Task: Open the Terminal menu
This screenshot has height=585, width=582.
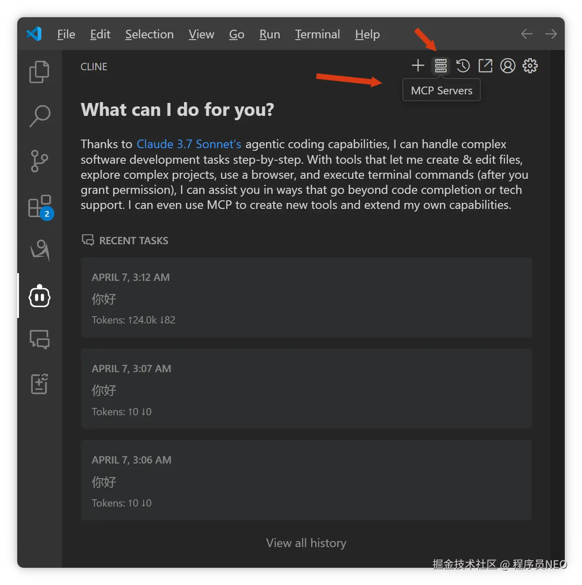Action: [317, 34]
